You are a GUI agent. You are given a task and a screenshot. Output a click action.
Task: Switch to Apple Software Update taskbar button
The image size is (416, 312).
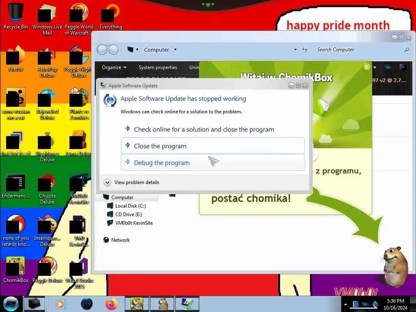click(187, 304)
